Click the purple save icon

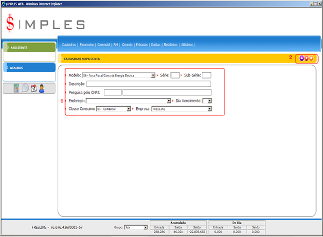click(301, 58)
